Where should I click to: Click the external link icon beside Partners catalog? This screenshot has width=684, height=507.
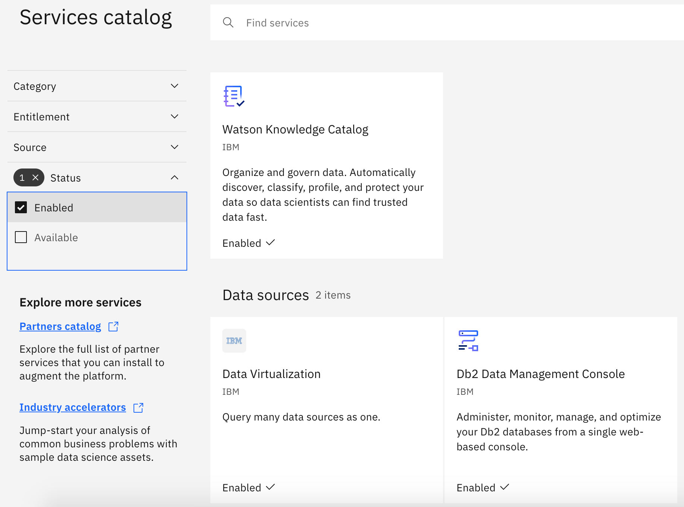pos(113,327)
